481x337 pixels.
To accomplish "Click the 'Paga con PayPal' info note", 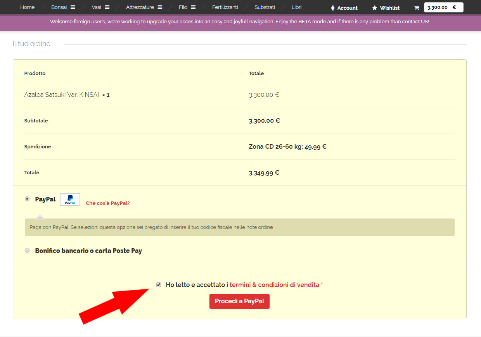I will (x=239, y=227).
